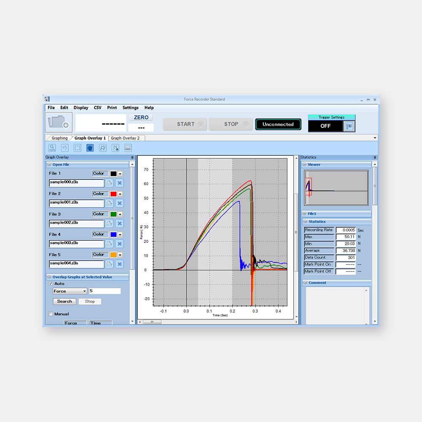Open the CSV menu

[97, 108]
